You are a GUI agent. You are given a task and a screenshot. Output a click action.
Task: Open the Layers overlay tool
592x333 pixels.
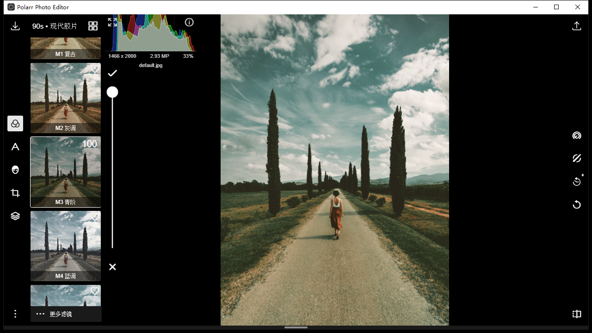pos(15,216)
